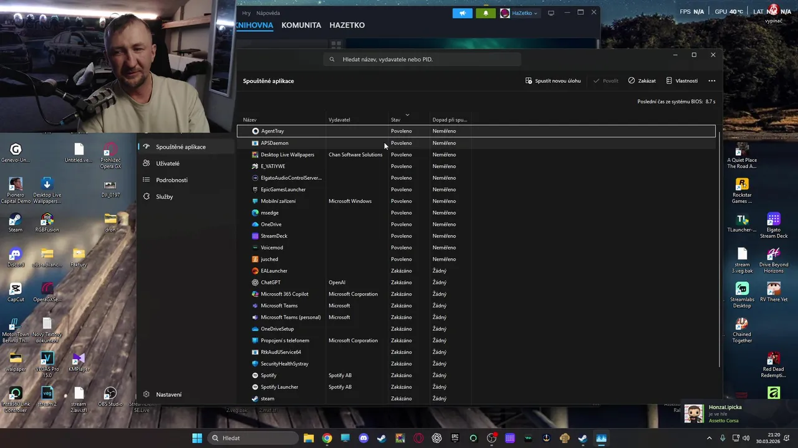The height and width of the screenshot is (448, 798).
Task: Select the ElgatoAudioControlServer entry
Action: coord(476,178)
